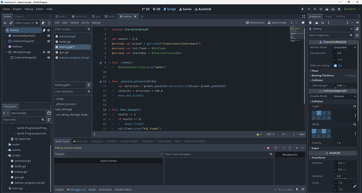The height and width of the screenshot is (193, 362).
Task: Save the edited resource in the Inspector
Action: [x=323, y=23]
